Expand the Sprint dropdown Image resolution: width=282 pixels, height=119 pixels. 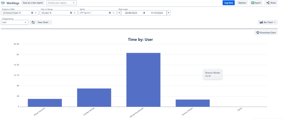(x=114, y=13)
